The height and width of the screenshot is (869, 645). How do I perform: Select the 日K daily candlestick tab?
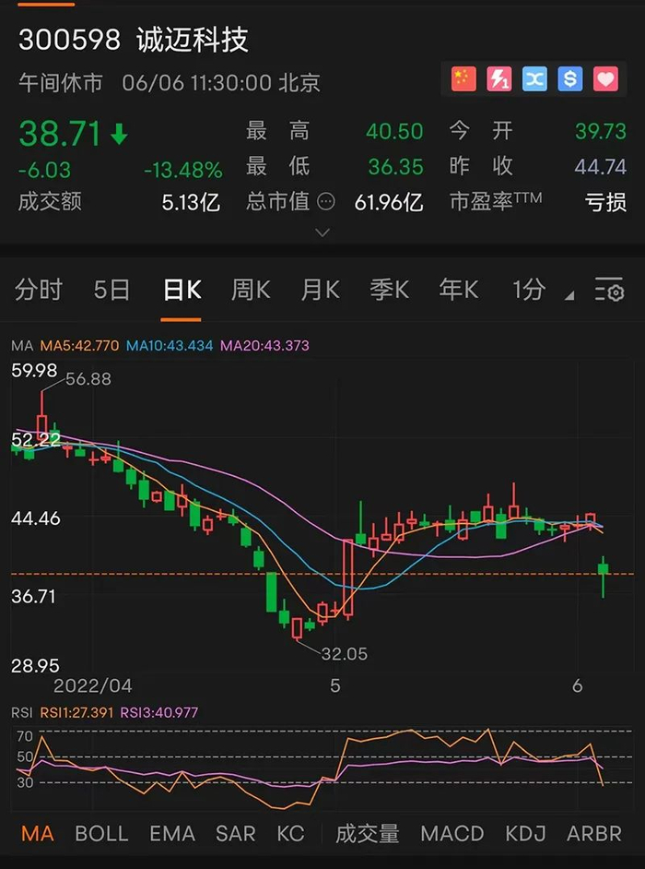pos(182,290)
